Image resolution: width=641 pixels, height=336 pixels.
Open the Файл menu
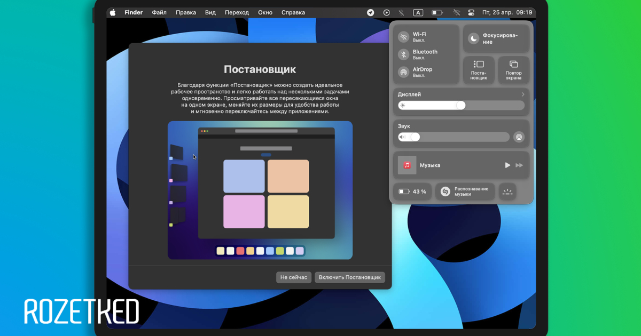click(159, 12)
